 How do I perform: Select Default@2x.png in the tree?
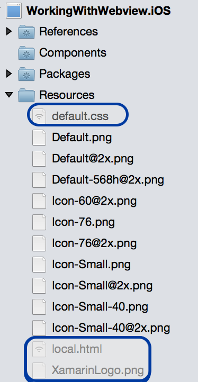[x=93, y=159]
